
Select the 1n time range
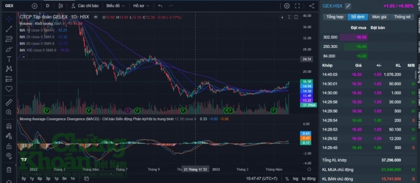coord(73,179)
